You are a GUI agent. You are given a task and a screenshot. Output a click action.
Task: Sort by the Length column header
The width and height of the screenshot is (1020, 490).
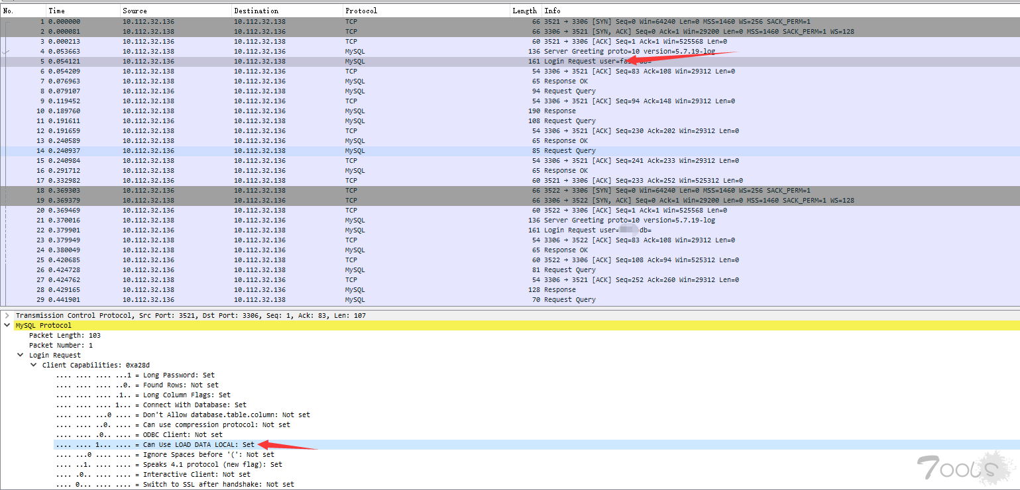point(524,11)
